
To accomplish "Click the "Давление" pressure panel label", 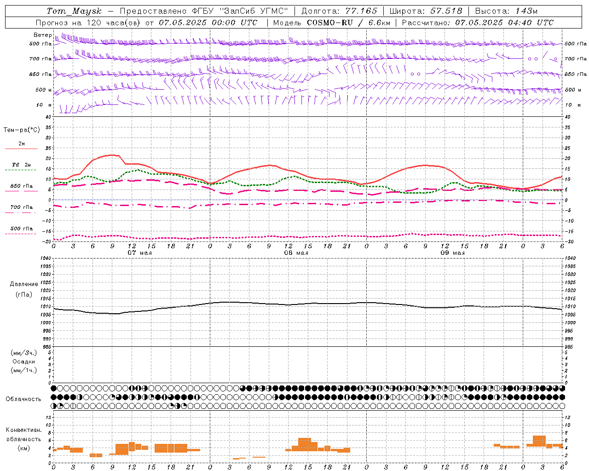I will click(23, 284).
